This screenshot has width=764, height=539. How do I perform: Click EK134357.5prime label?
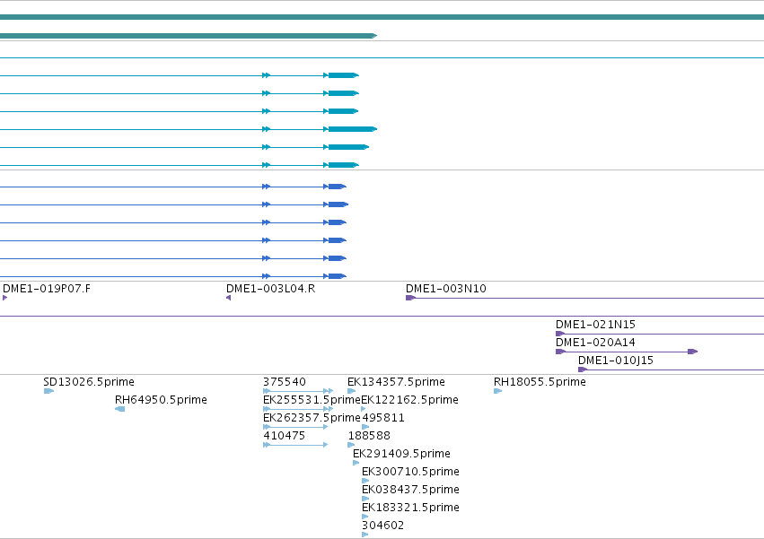396,382
